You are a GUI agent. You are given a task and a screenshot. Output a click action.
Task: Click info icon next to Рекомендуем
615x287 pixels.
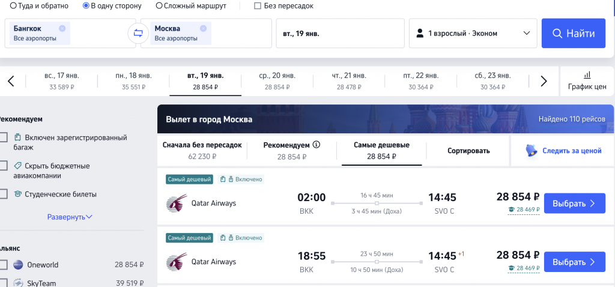pos(317,145)
